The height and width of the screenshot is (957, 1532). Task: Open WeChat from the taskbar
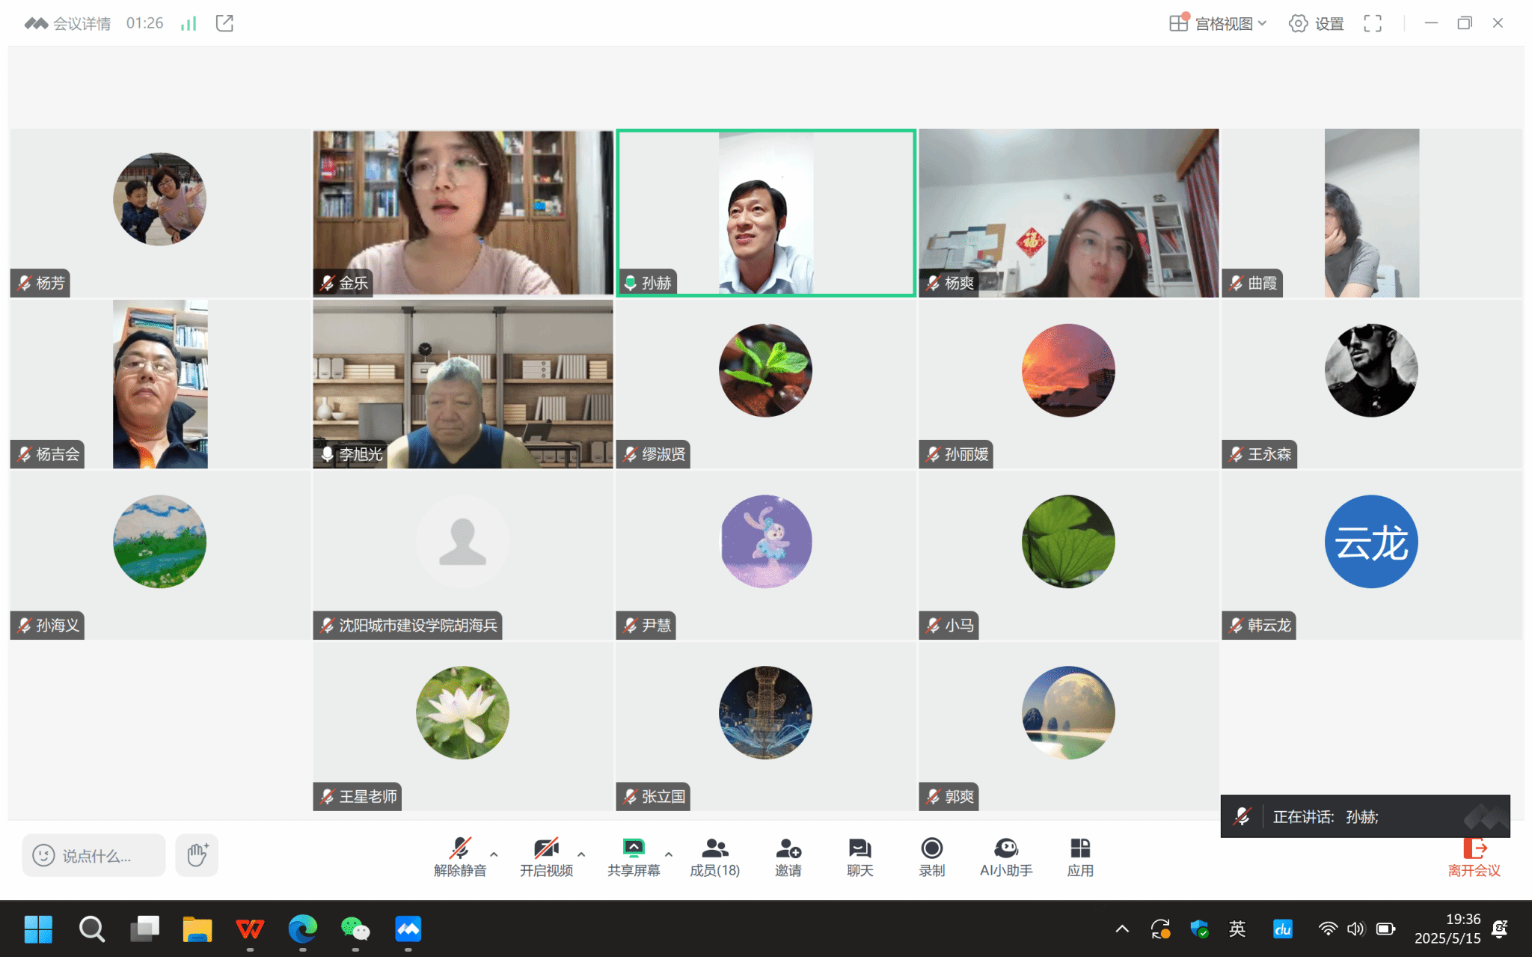[x=355, y=929]
